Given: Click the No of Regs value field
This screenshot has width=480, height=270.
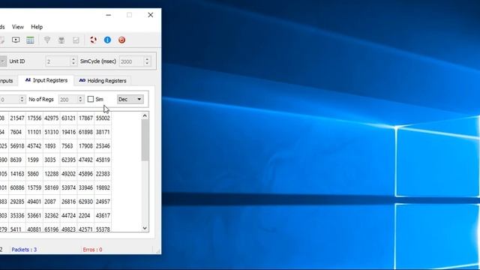Looking at the screenshot, I should click(68, 100).
